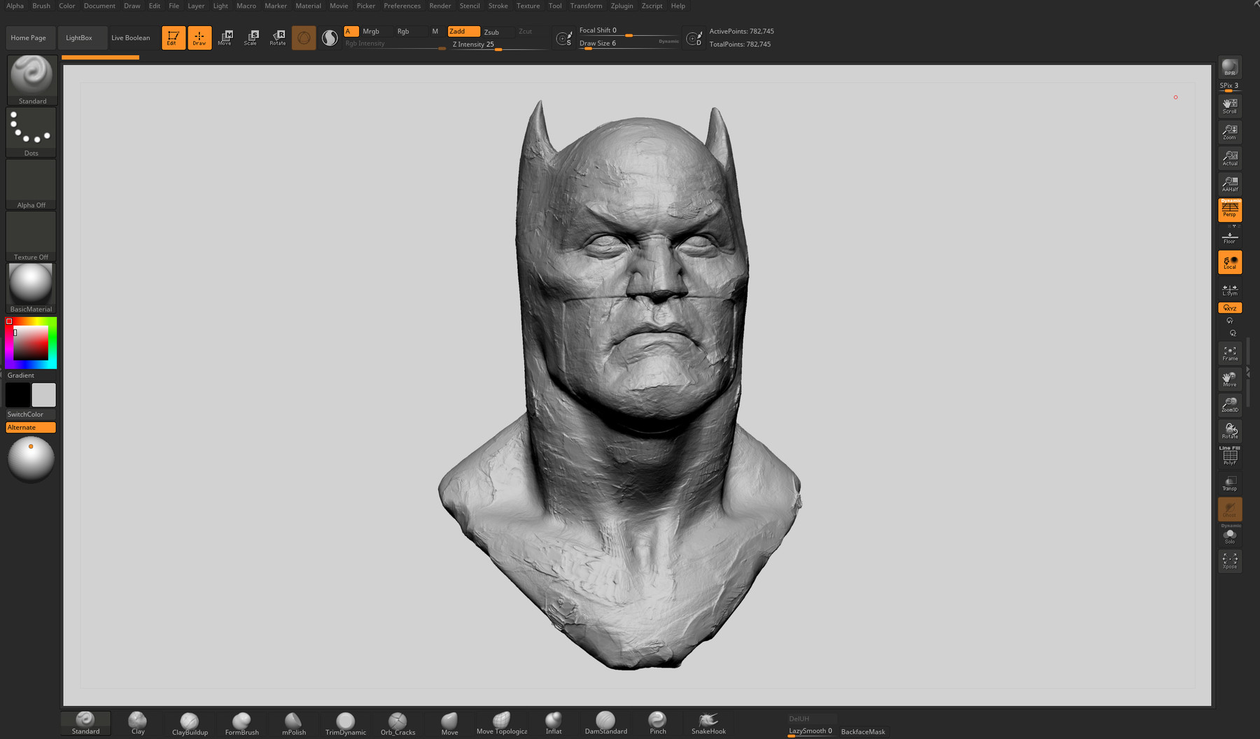
Task: Click the SwitchColor black swatch
Action: tap(17, 395)
